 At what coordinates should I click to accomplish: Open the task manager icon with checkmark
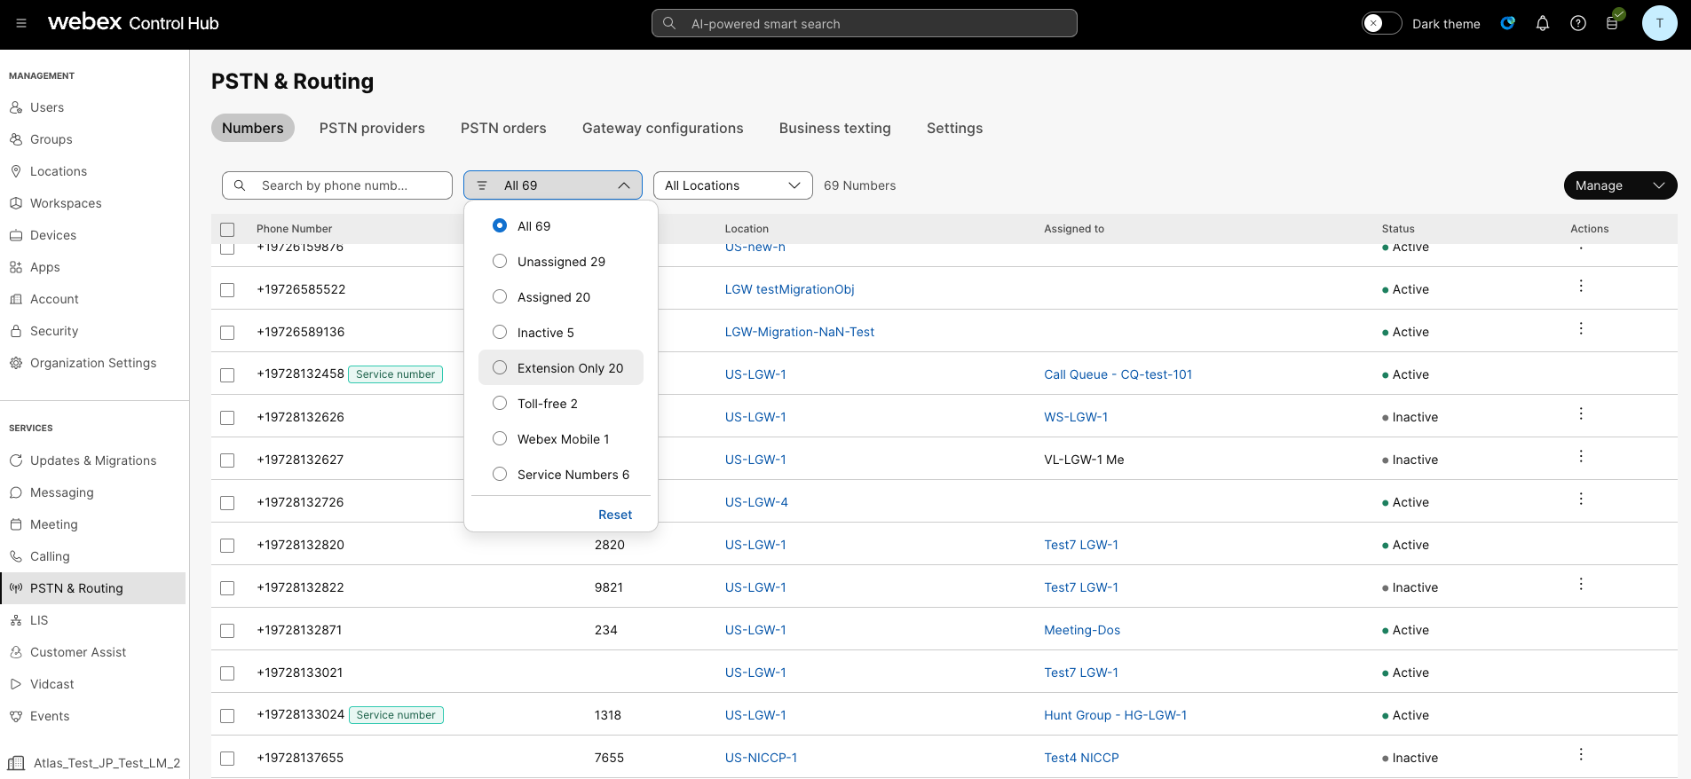pos(1614,21)
